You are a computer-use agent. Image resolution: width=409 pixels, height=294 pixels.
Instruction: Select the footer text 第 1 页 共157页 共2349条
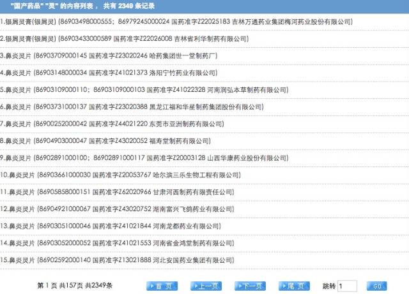point(75,286)
